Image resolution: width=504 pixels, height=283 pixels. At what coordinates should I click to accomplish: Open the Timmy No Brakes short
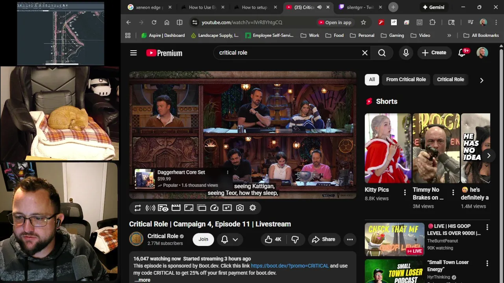[436, 148]
